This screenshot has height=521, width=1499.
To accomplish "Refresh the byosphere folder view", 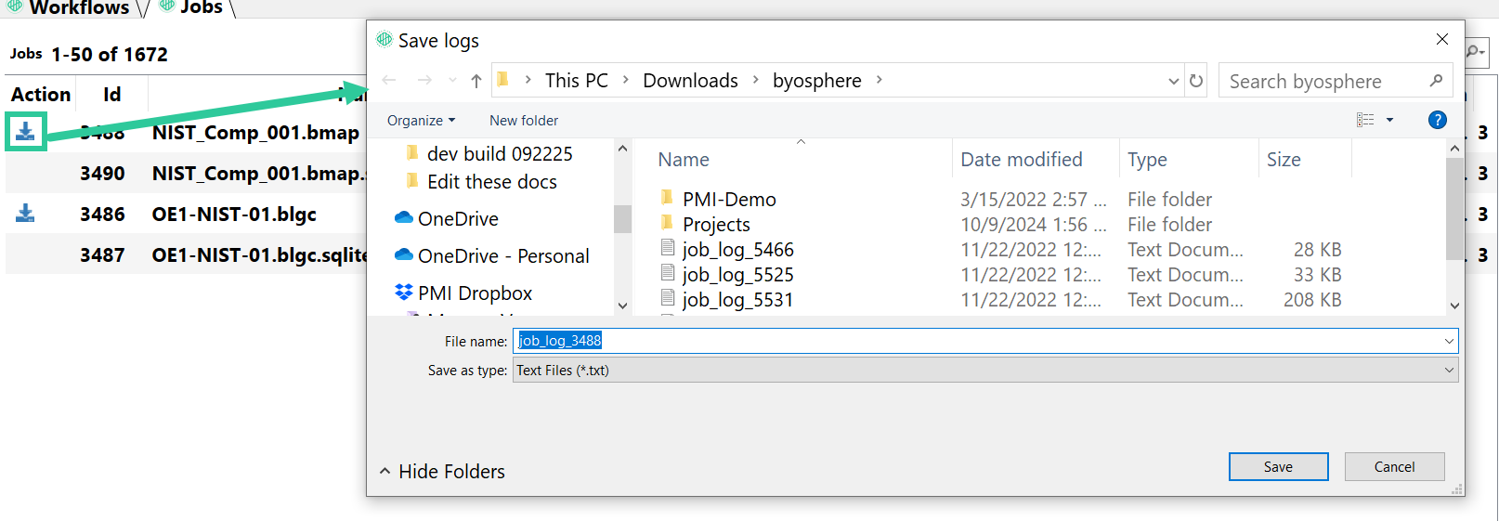I will point(1196,81).
